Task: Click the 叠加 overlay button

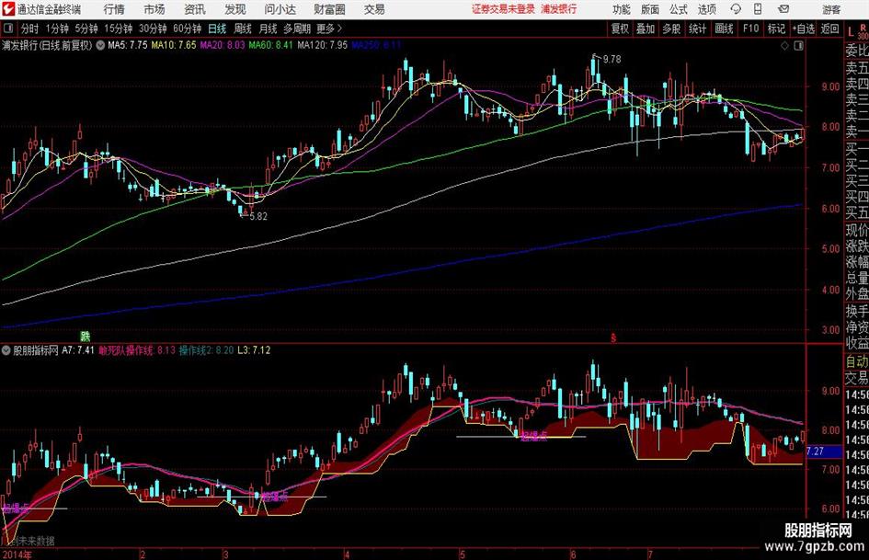Action: 646,29
